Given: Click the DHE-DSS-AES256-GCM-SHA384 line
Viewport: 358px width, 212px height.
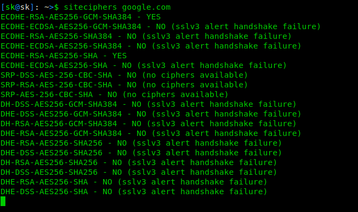Looking at the screenshot, I should tap(151, 114).
